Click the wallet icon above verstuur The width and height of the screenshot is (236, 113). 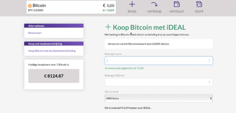[177, 4]
